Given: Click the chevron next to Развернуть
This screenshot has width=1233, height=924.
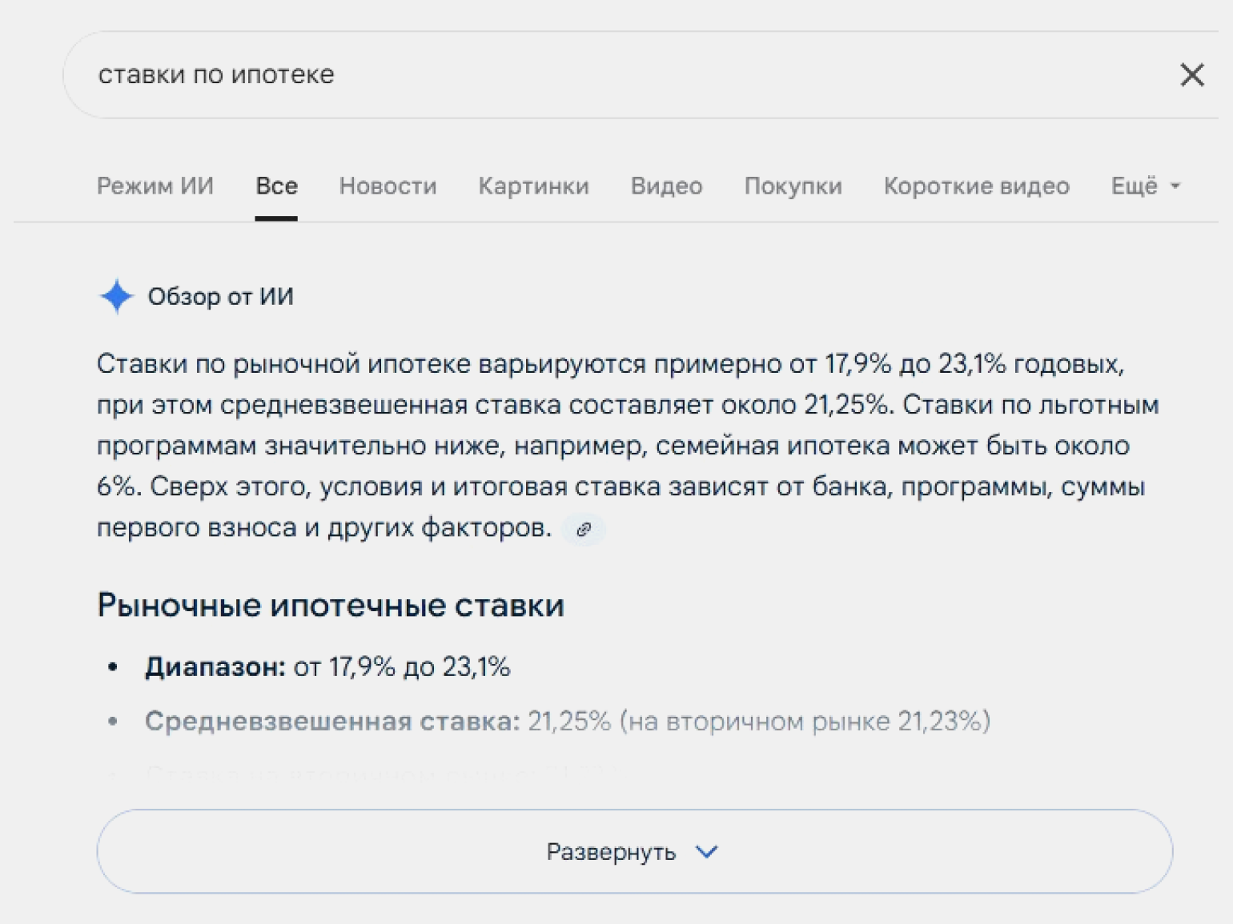Looking at the screenshot, I should 706,852.
